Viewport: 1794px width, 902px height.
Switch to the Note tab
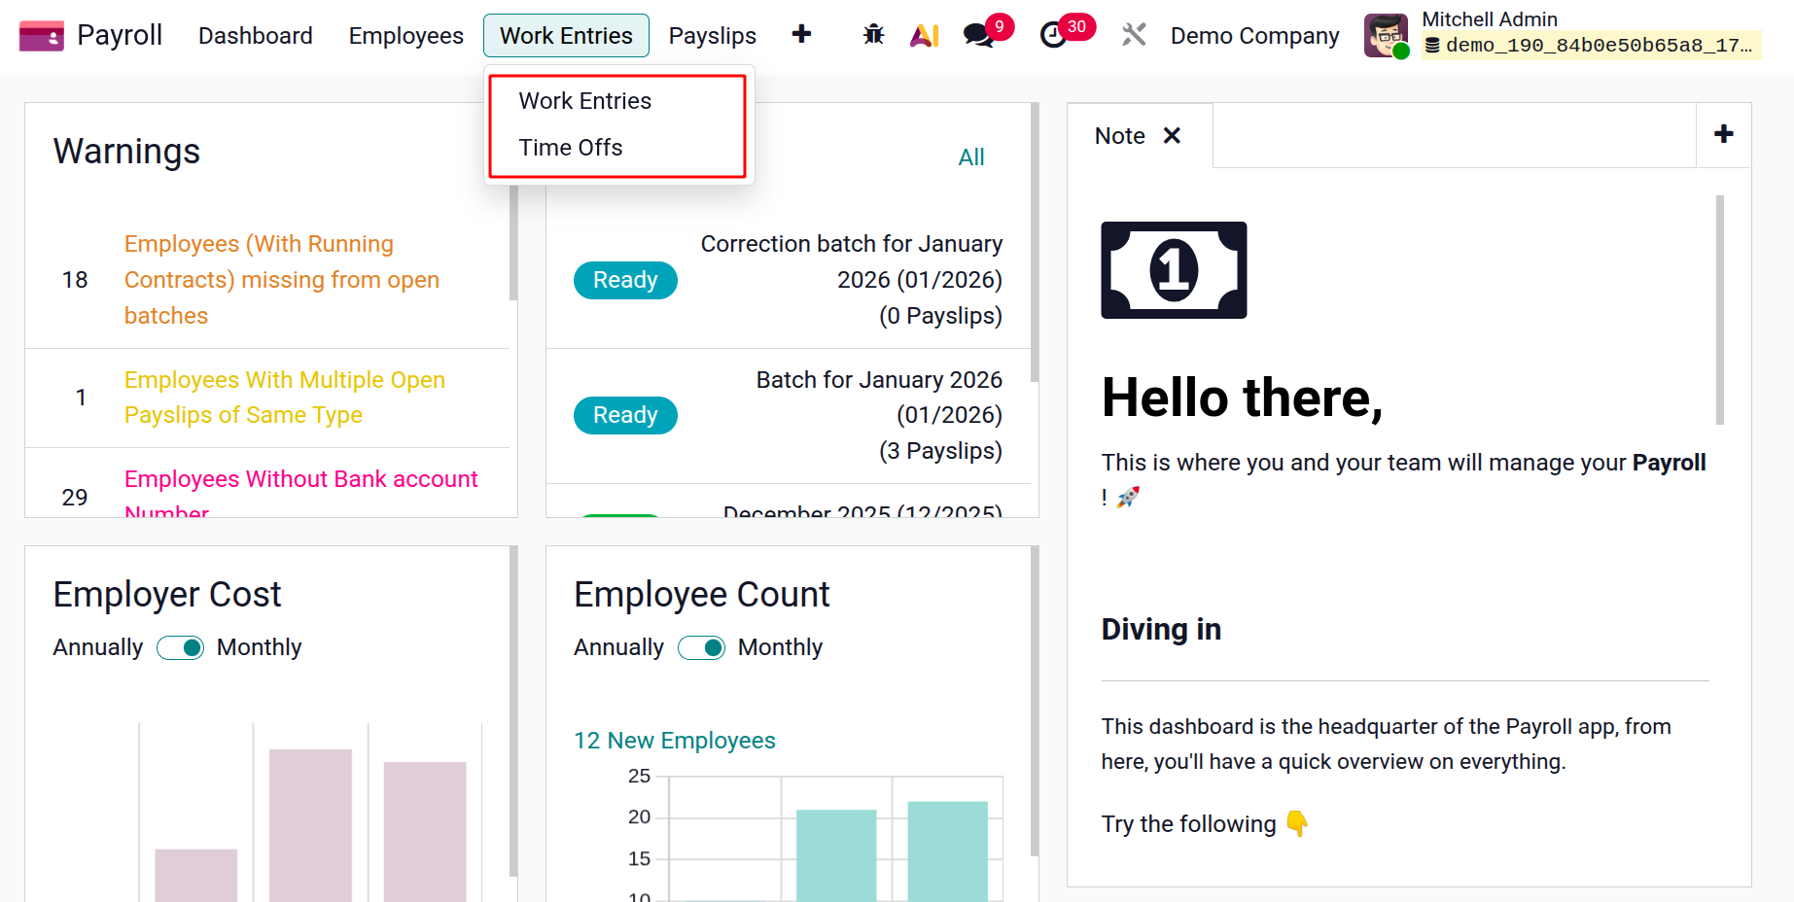click(x=1120, y=136)
